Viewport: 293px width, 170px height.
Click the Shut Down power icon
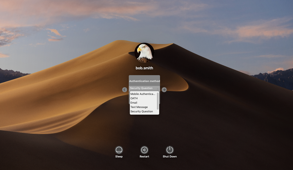170,150
